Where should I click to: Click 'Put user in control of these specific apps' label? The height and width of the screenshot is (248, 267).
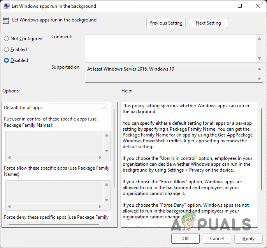(x=50, y=122)
